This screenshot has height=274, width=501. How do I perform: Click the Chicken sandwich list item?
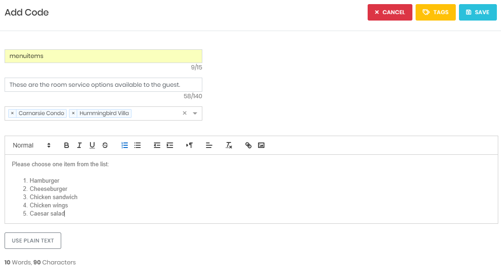[x=54, y=197]
